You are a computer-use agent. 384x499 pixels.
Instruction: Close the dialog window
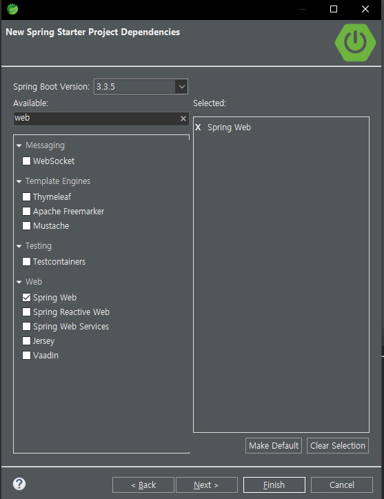365,9
